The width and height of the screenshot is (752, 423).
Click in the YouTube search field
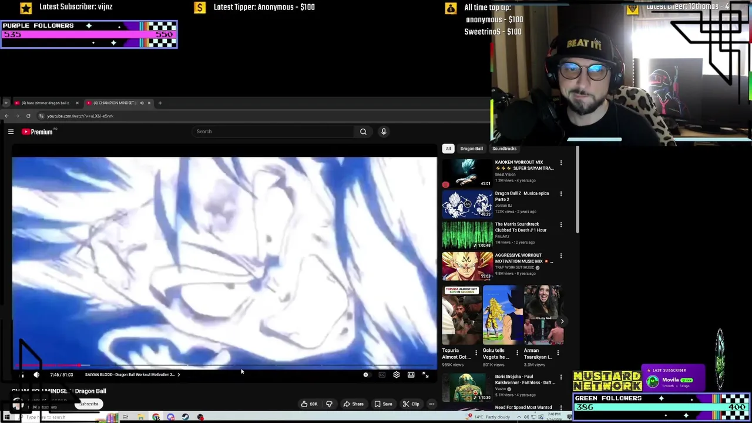(273, 132)
